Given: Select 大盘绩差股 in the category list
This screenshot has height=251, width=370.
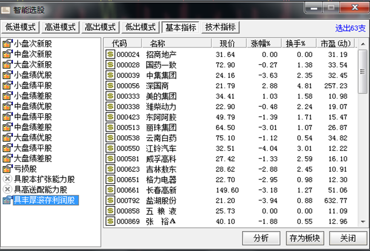Looking at the screenshot, I should (x=33, y=159).
